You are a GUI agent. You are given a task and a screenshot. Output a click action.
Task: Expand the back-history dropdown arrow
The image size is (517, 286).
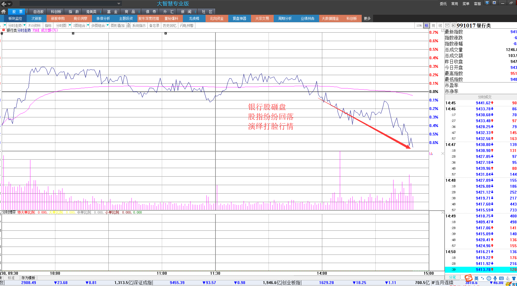tap(9, 4)
